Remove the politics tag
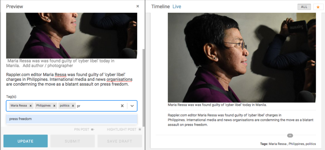The image size is (325, 150). pyautogui.click(x=73, y=106)
